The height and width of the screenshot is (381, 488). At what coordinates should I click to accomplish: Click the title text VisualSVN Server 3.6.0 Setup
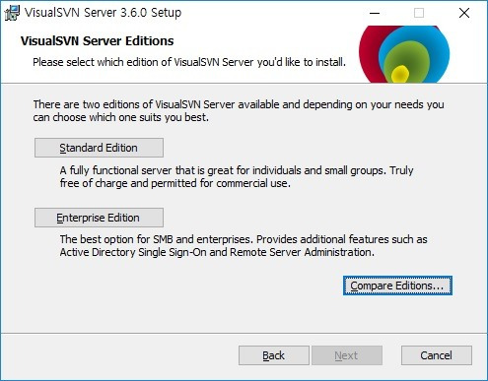click(x=103, y=13)
